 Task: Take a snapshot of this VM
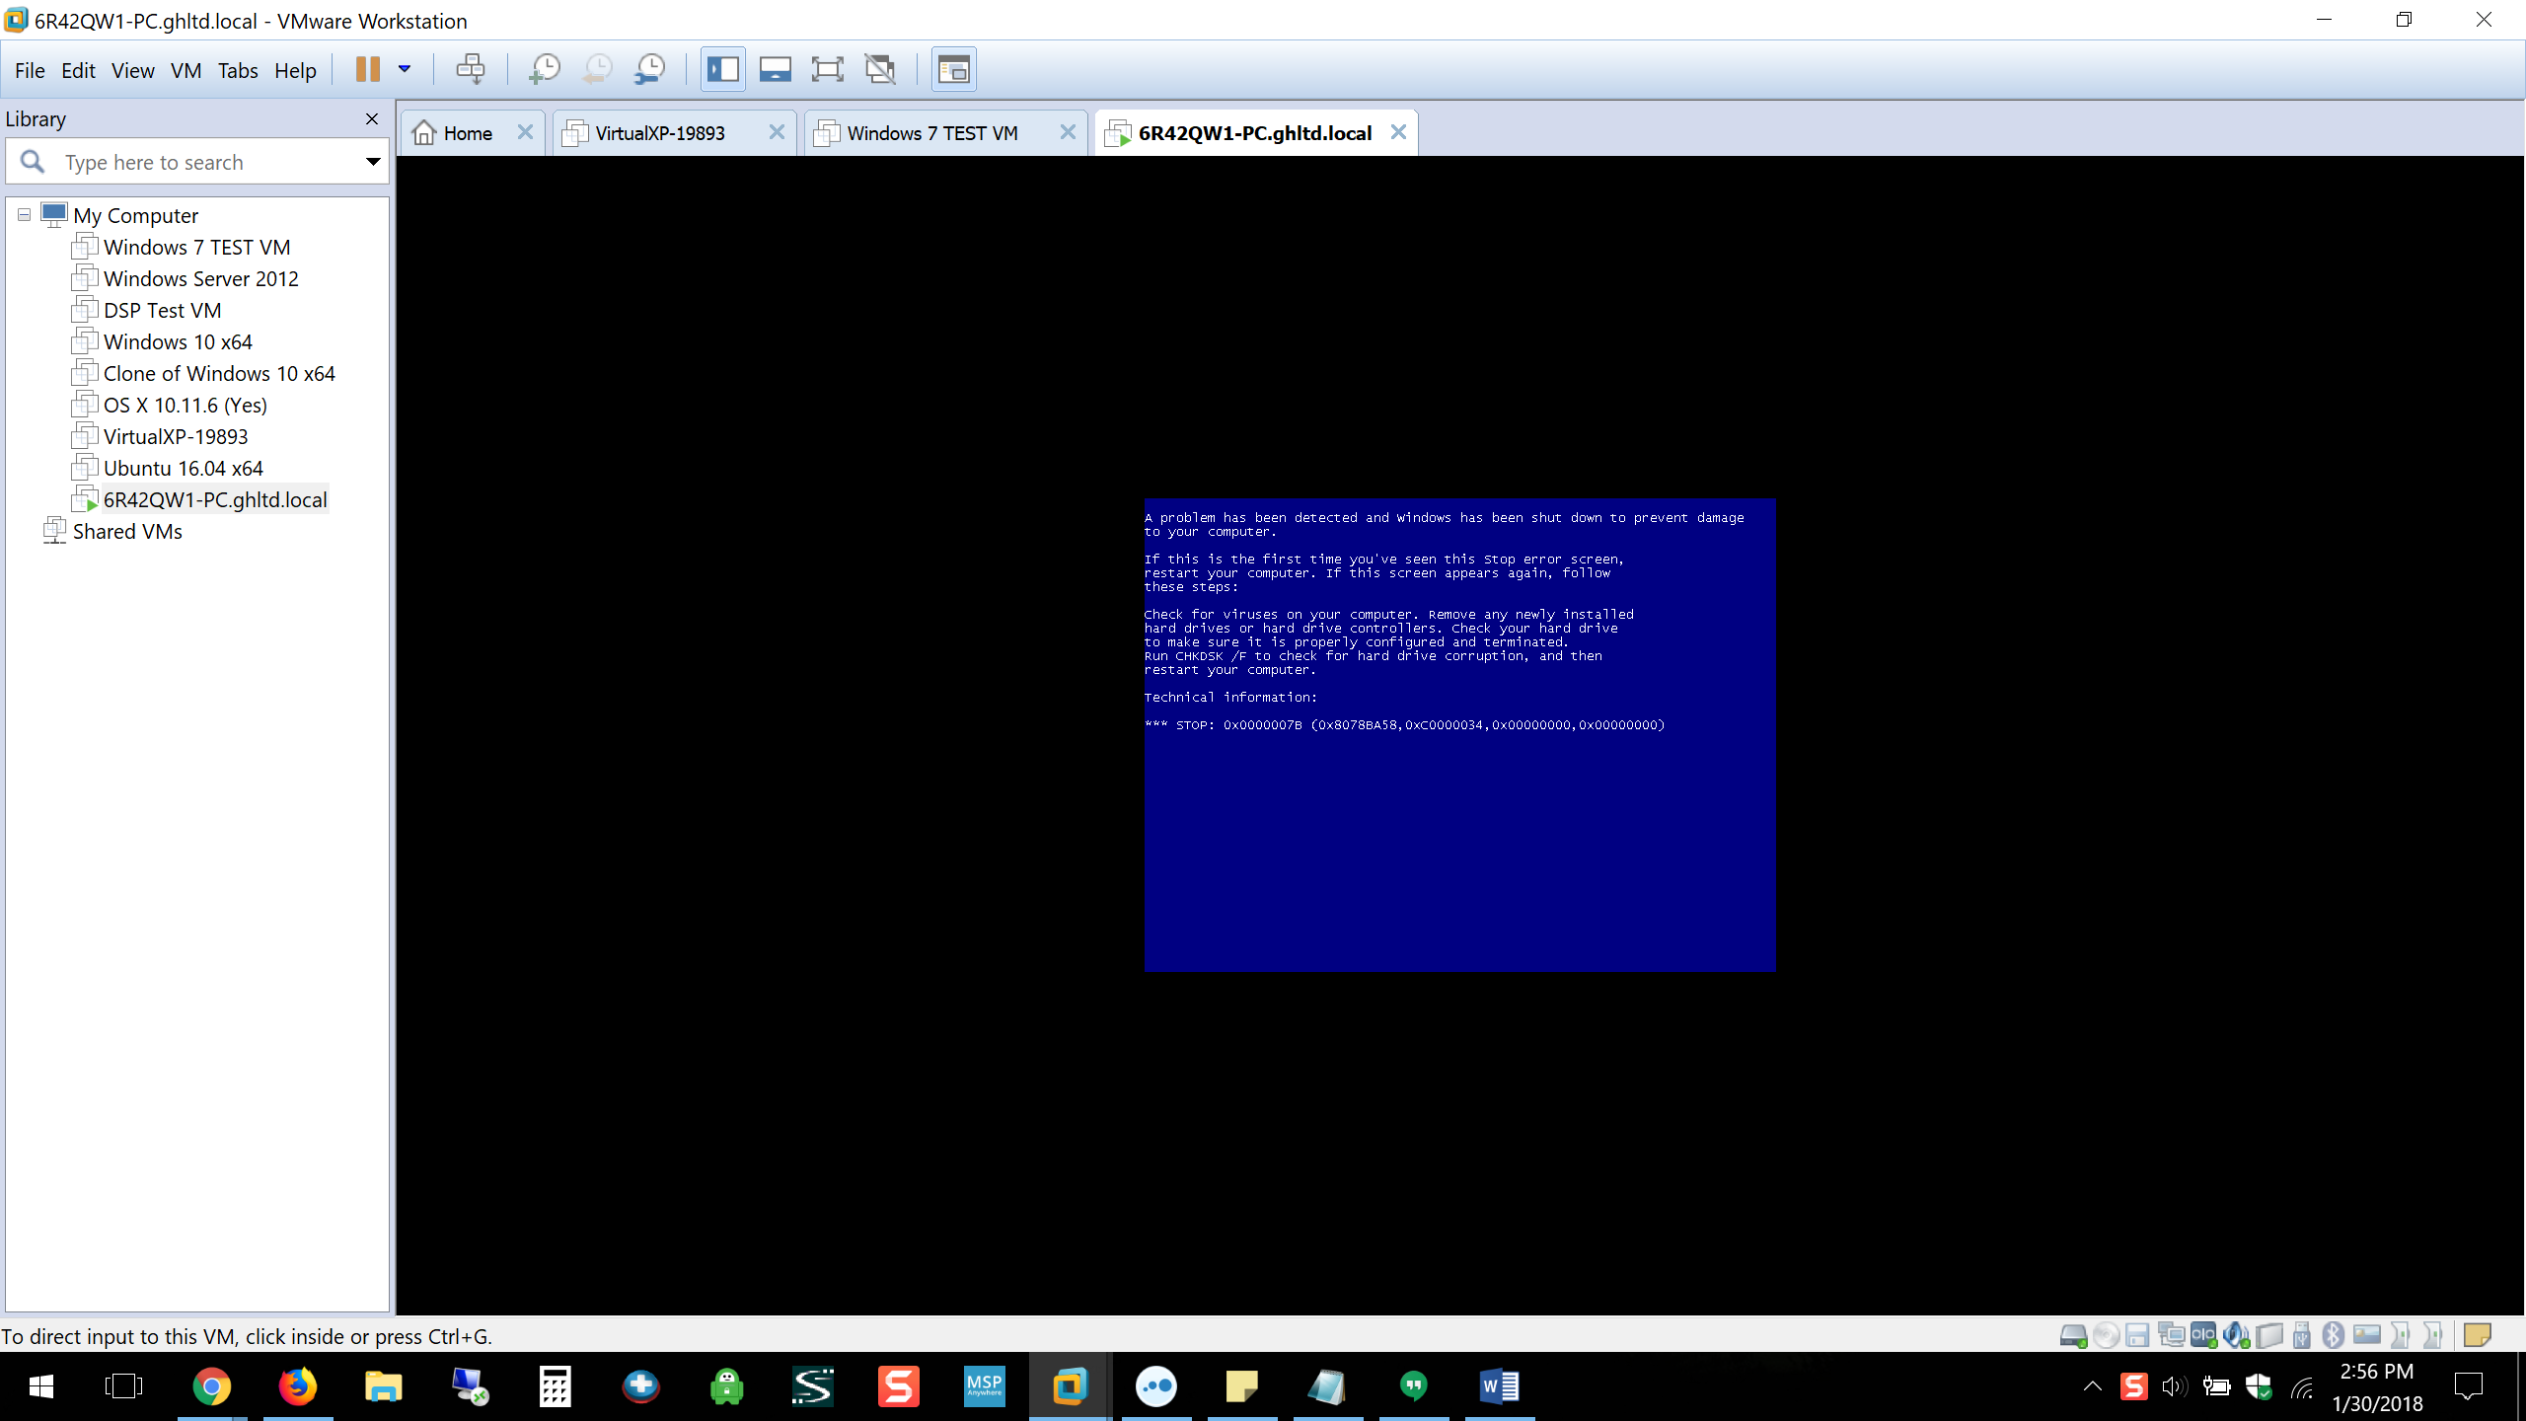(544, 69)
